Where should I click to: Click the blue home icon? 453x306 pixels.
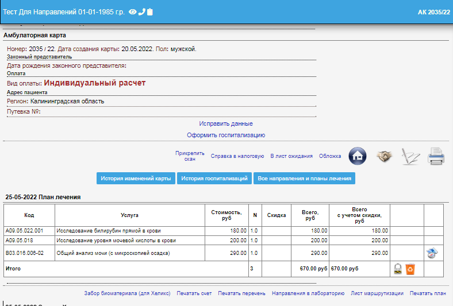click(x=358, y=156)
